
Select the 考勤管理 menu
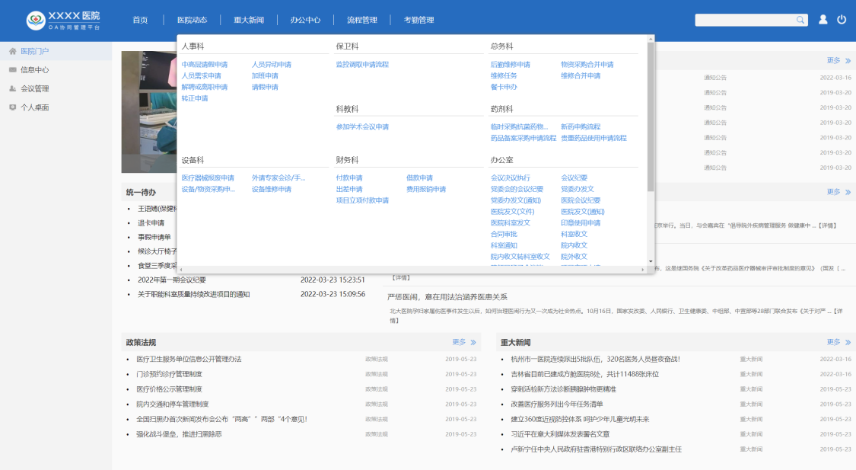[418, 20]
